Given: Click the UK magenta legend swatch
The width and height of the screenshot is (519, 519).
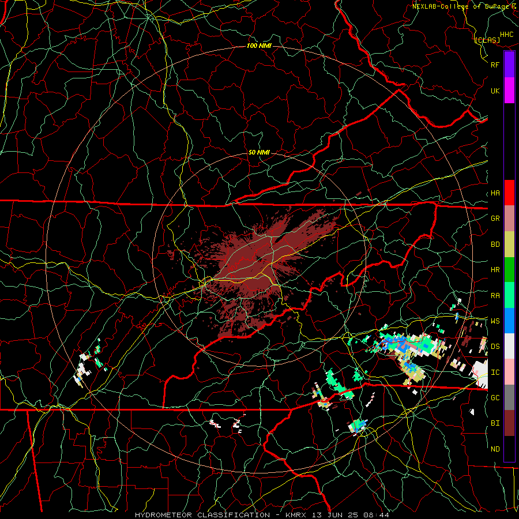Looking at the screenshot, I should pos(509,91).
